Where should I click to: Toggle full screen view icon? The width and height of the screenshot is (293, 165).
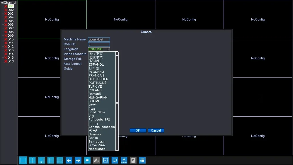click(x=87, y=160)
